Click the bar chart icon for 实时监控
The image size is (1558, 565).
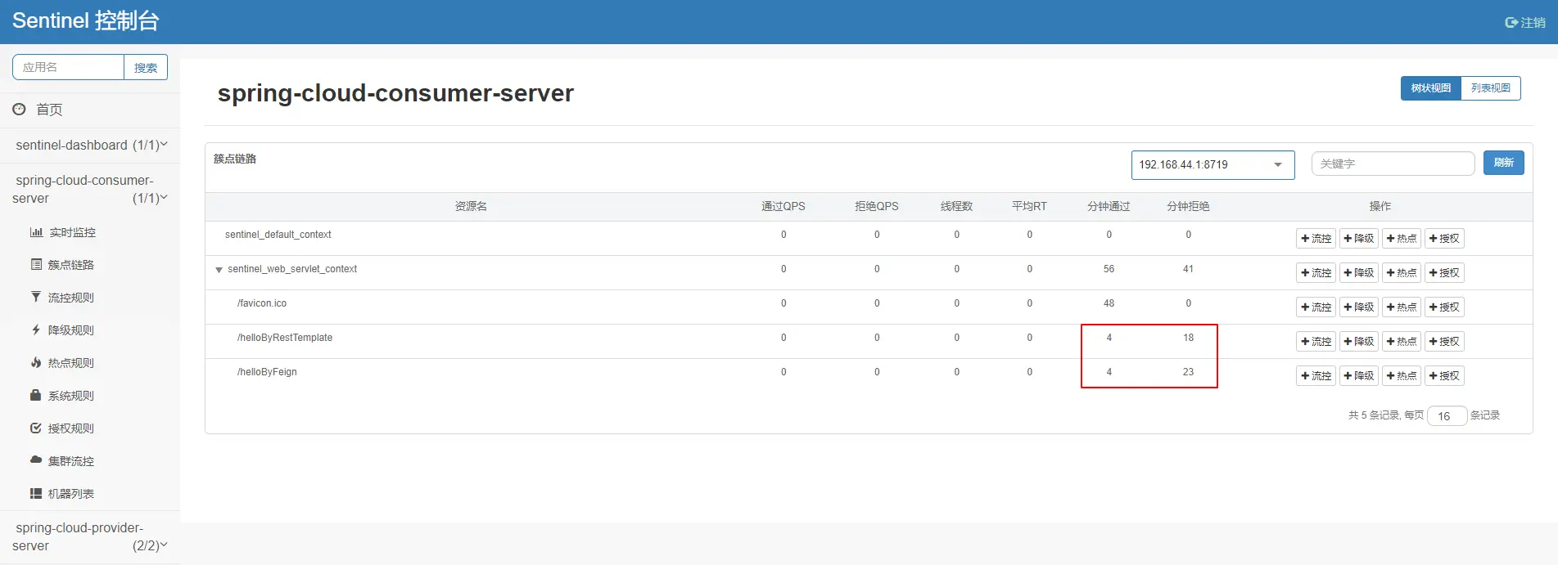pyautogui.click(x=36, y=232)
